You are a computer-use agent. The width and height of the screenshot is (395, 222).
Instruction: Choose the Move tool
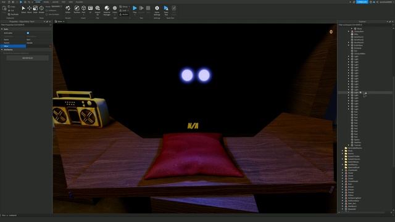(30, 8)
